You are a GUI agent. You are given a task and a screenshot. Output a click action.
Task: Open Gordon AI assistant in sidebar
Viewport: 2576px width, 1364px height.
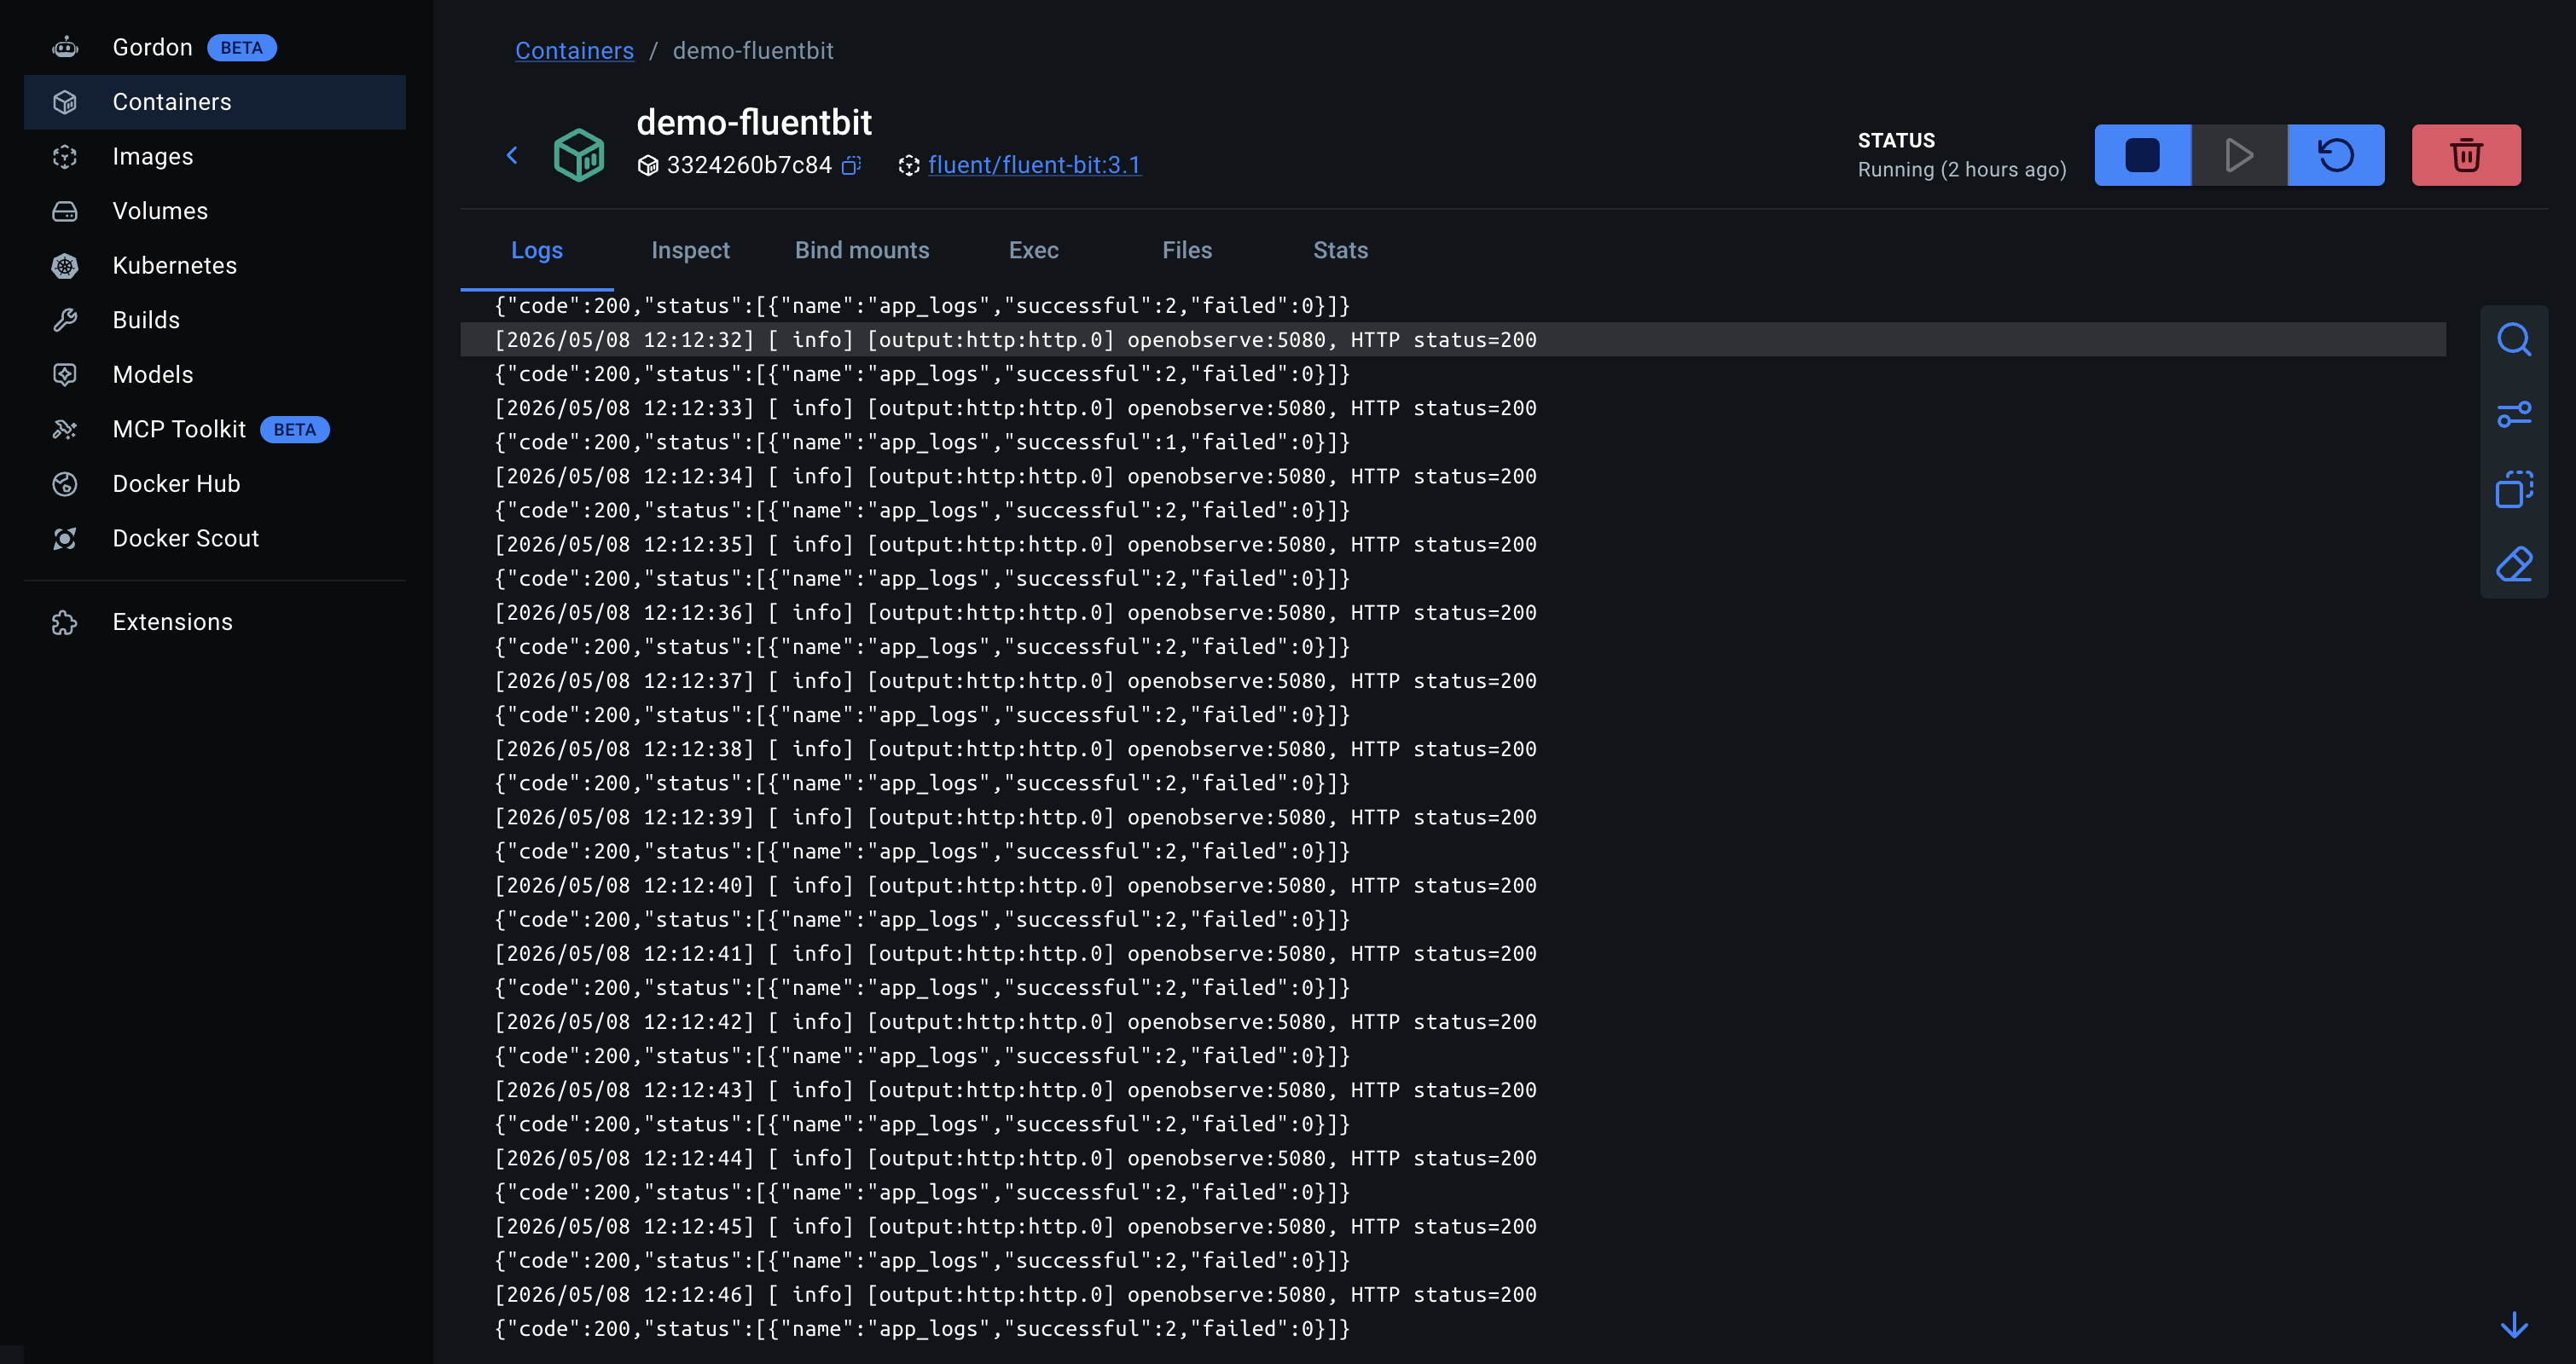[214, 47]
